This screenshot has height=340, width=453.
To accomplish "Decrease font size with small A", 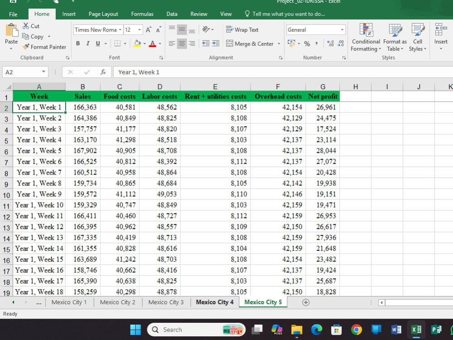I will click(158, 30).
